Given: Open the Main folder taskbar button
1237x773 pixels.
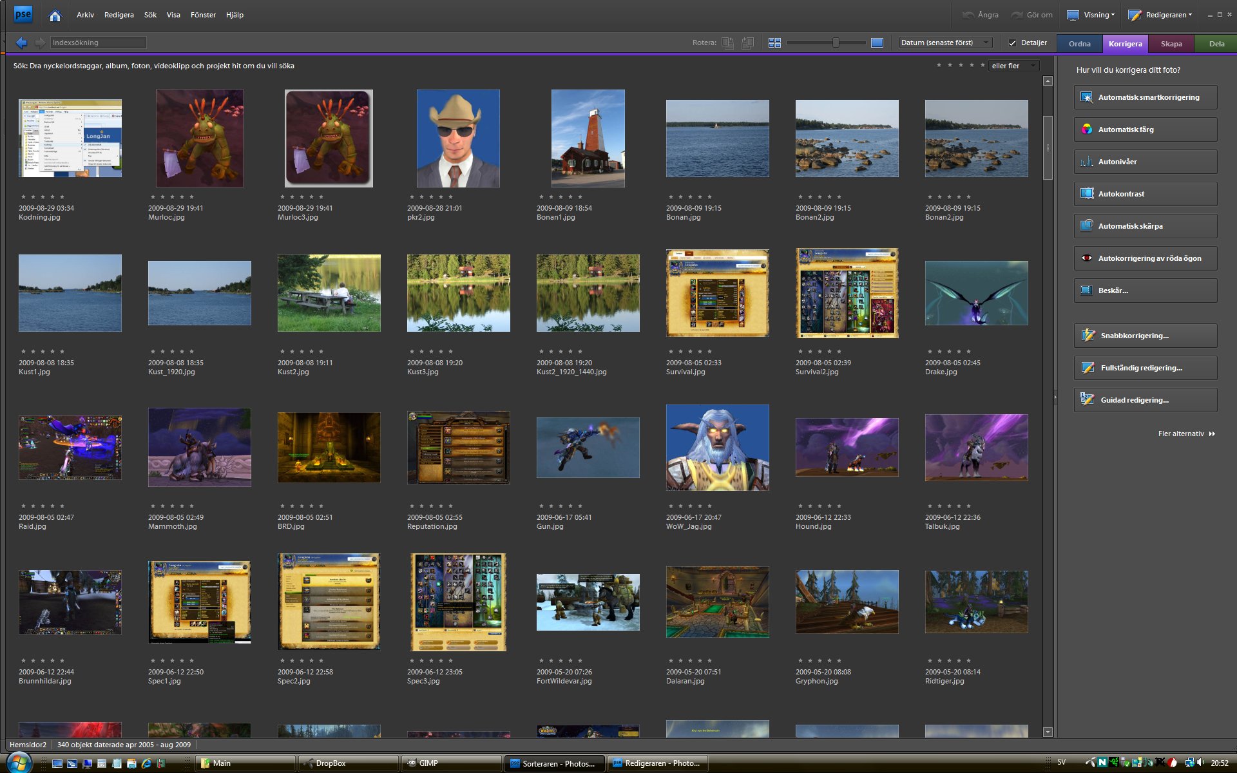Looking at the screenshot, I should (245, 763).
